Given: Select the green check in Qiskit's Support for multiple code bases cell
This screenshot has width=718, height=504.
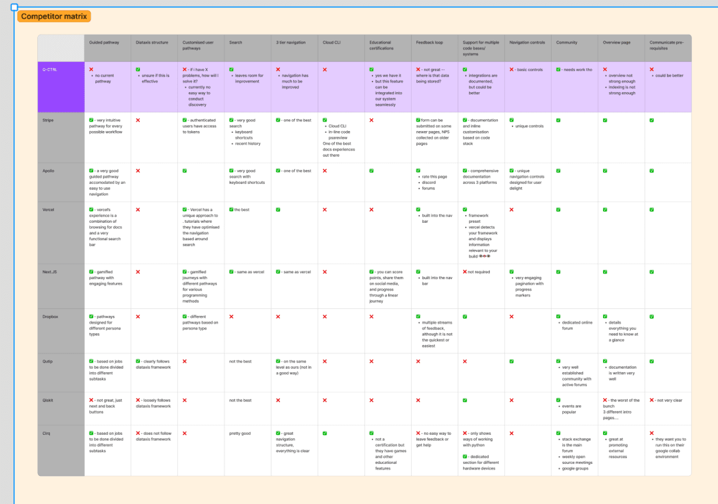Looking at the screenshot, I should [x=465, y=400].
